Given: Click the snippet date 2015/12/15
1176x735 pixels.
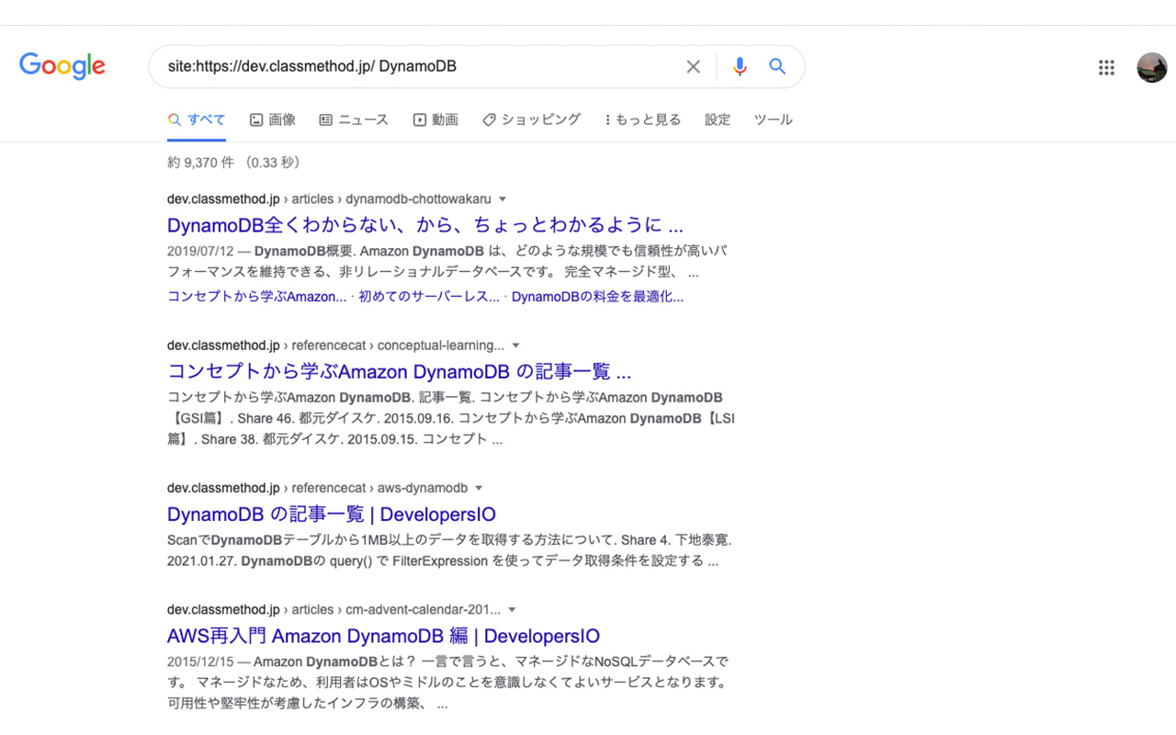Looking at the screenshot, I should click(200, 662).
